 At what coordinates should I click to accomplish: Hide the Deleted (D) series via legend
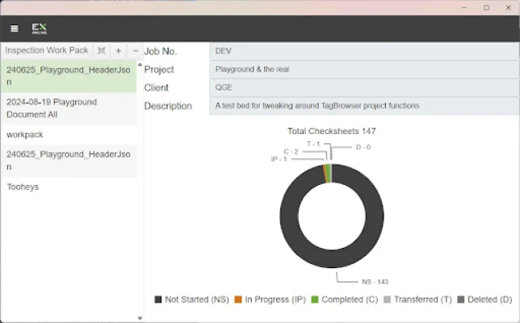[x=484, y=300]
